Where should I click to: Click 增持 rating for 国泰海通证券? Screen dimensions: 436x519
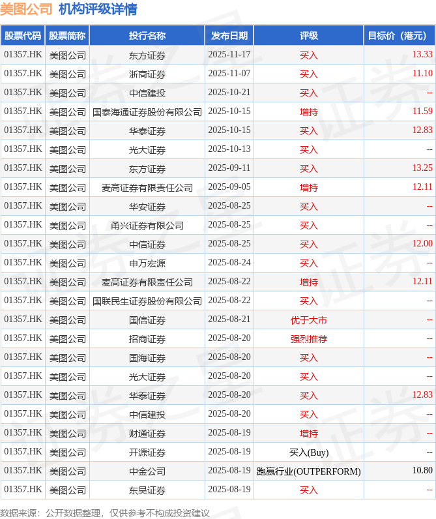309,112
